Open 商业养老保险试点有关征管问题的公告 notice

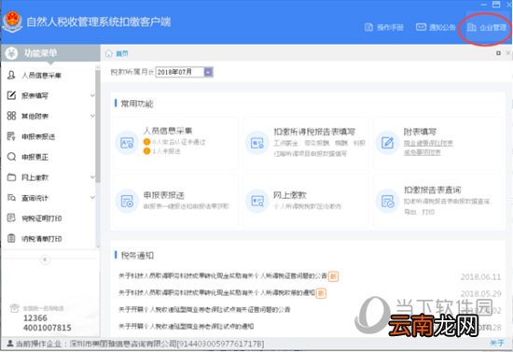[x=204, y=309]
